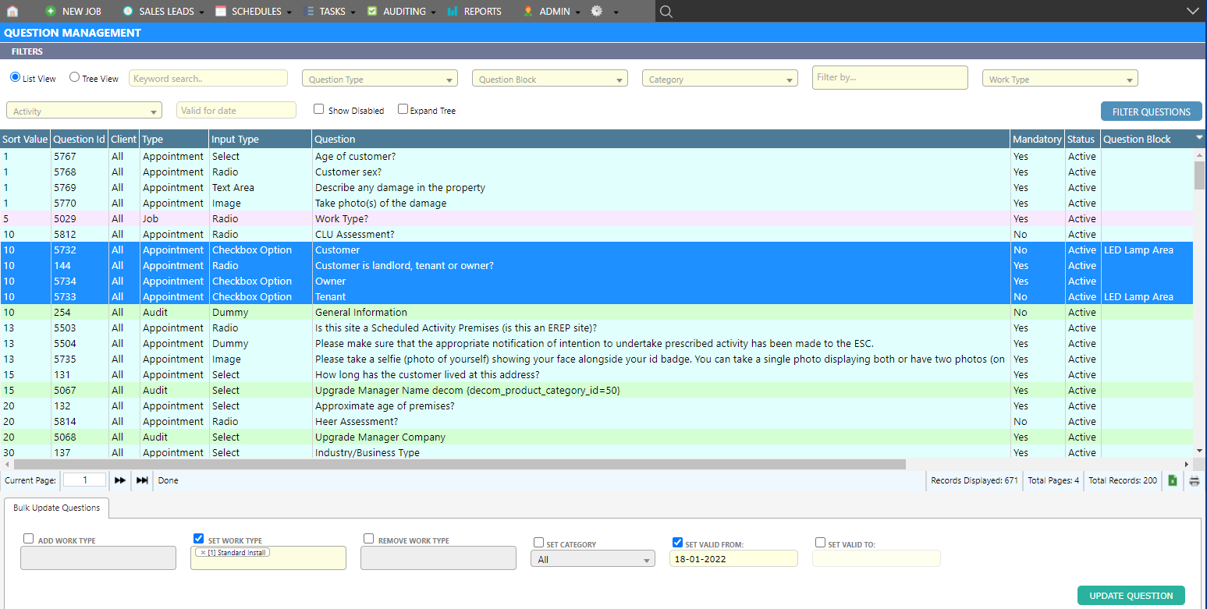Click the settings gear icon
1207x609 pixels.
(597, 11)
